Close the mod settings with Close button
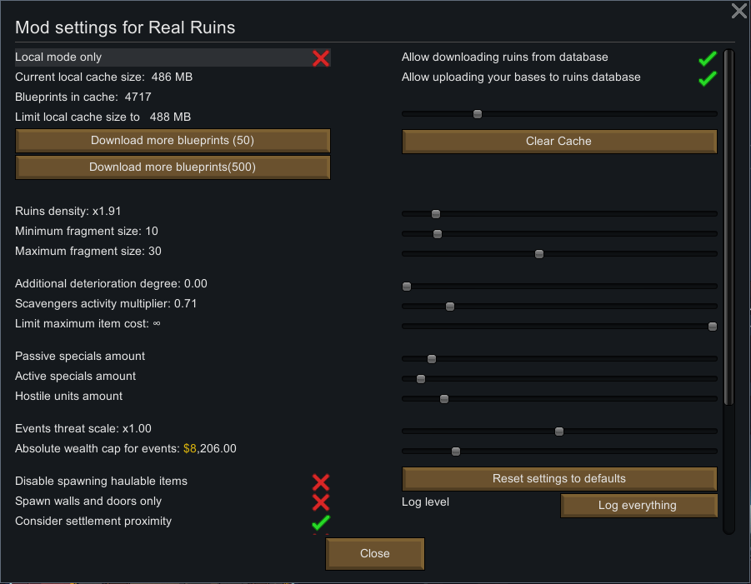Screen dimensions: 751x584 (374, 554)
